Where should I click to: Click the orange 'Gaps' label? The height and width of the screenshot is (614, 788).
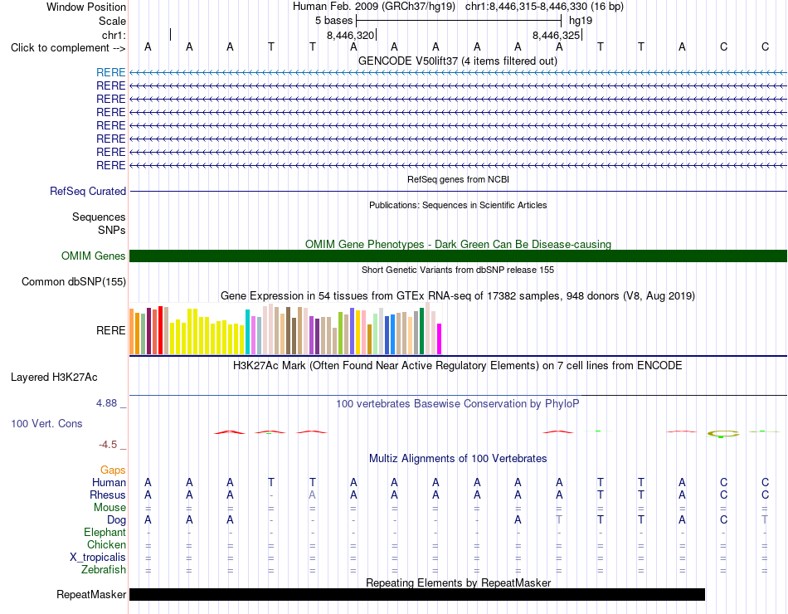(x=113, y=470)
